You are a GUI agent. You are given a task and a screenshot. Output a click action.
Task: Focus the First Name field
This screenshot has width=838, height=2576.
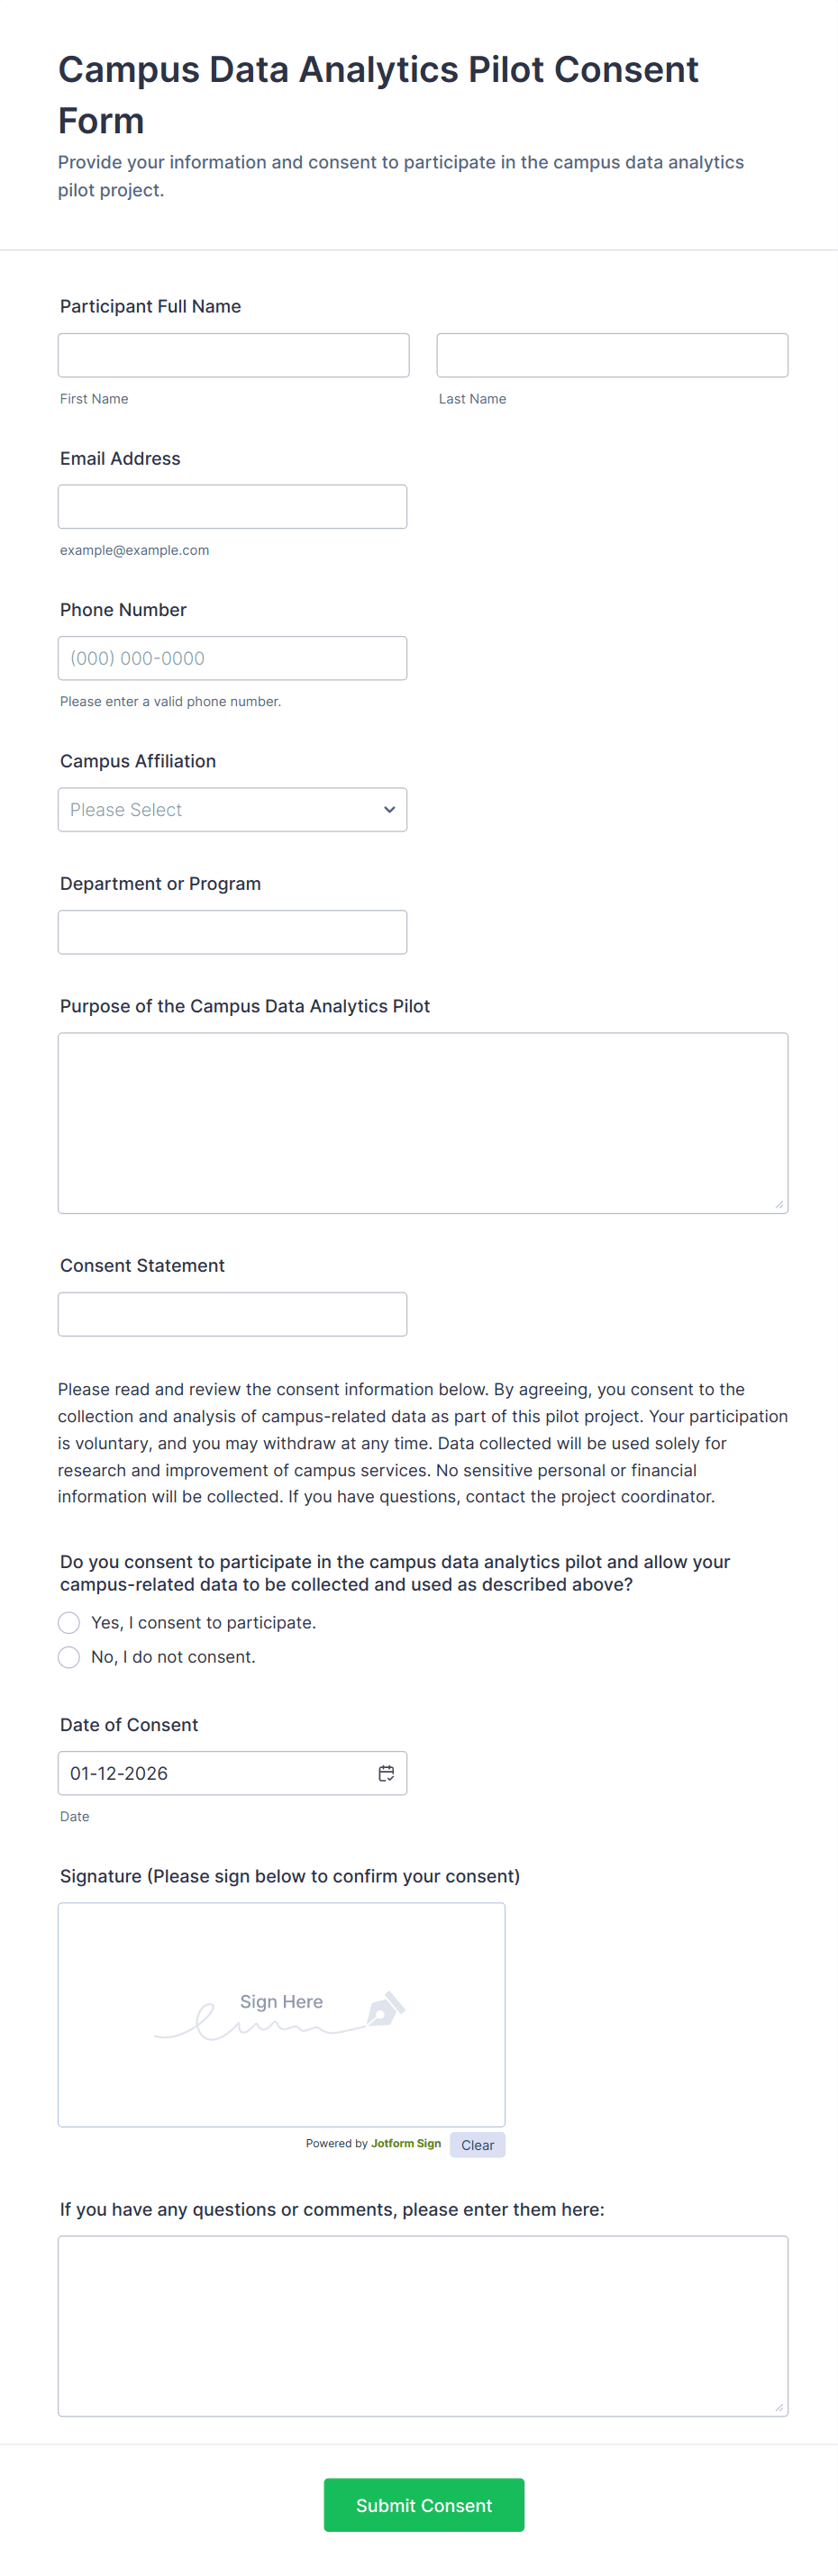coord(233,355)
